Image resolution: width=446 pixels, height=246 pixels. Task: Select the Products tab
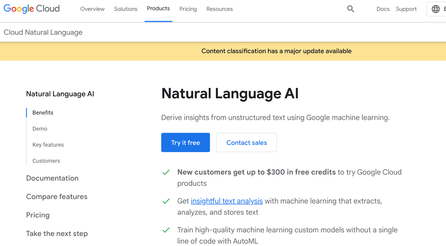tap(158, 9)
